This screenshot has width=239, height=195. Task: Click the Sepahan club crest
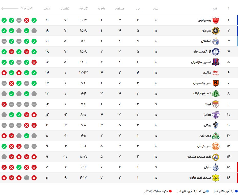point(215,31)
